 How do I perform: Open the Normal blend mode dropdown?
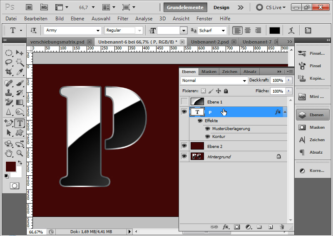214,81
